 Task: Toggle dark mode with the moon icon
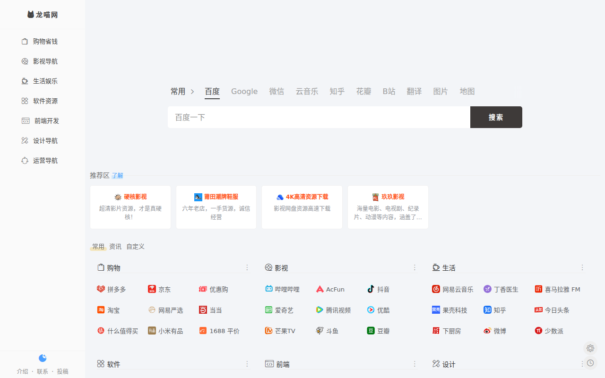click(x=43, y=358)
